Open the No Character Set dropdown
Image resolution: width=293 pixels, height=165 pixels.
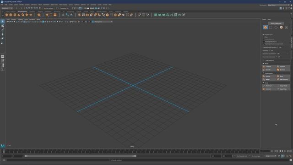click(242, 156)
